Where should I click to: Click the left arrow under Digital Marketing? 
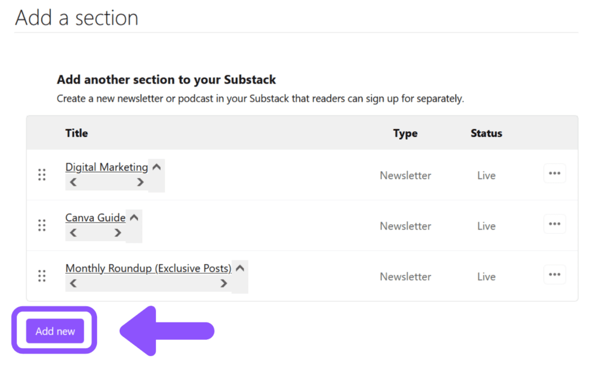73,182
